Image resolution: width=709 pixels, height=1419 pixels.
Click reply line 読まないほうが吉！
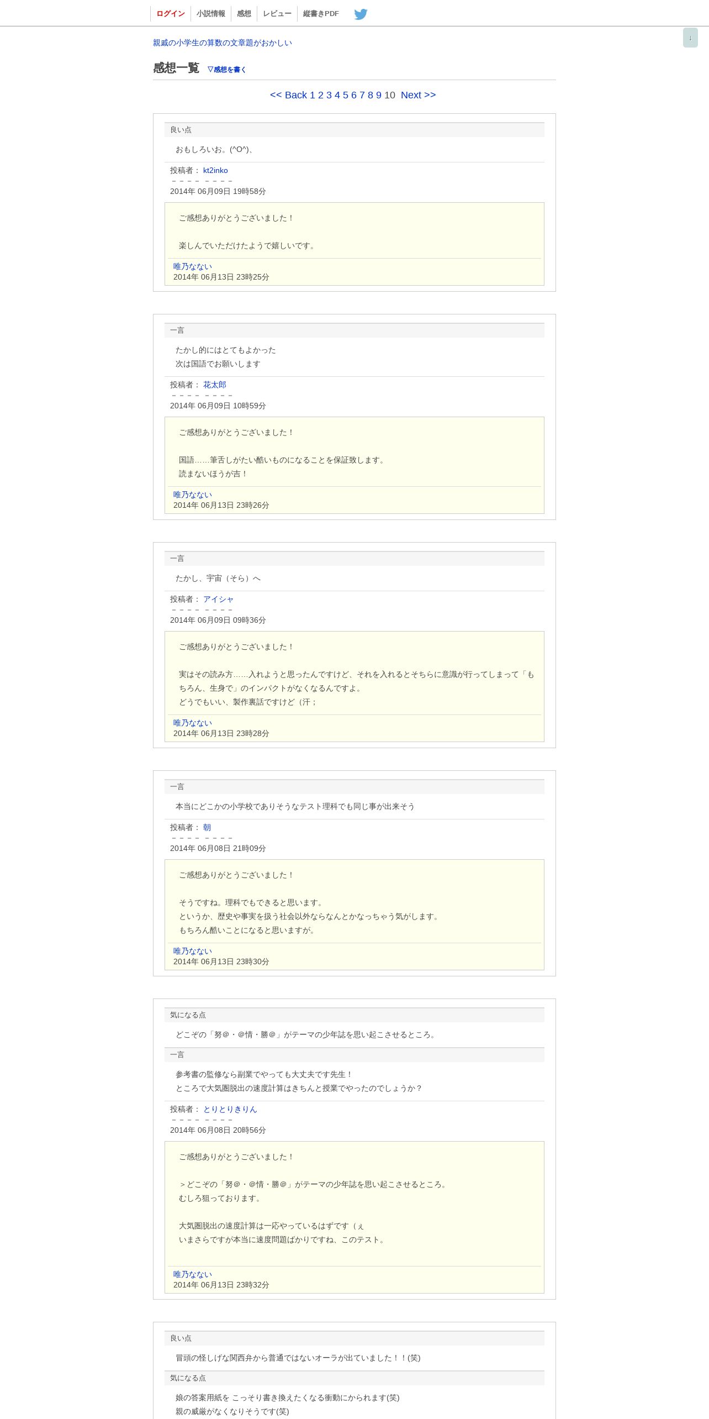(214, 474)
